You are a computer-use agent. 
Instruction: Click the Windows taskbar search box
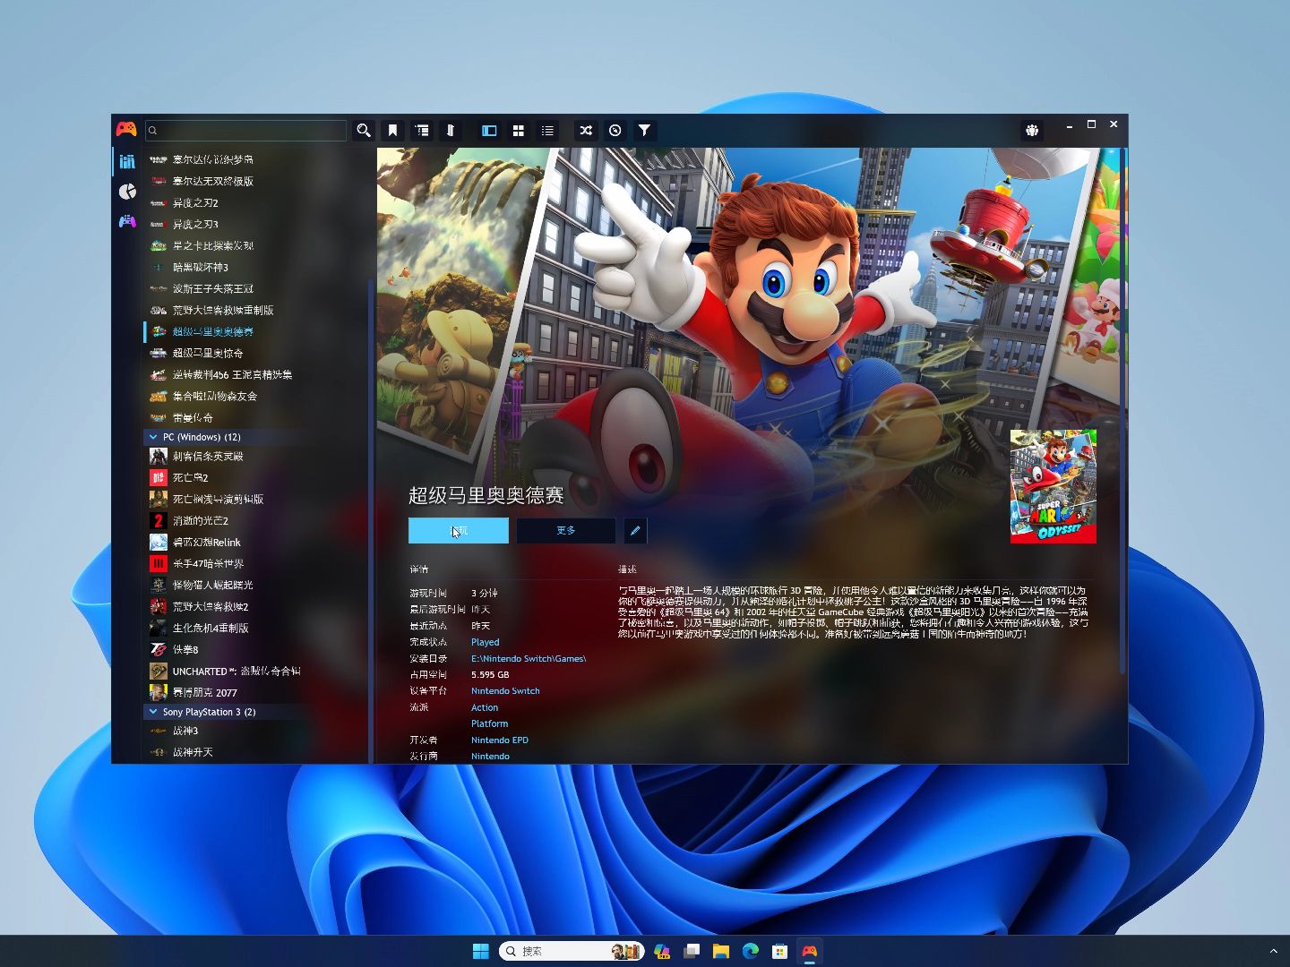click(572, 951)
